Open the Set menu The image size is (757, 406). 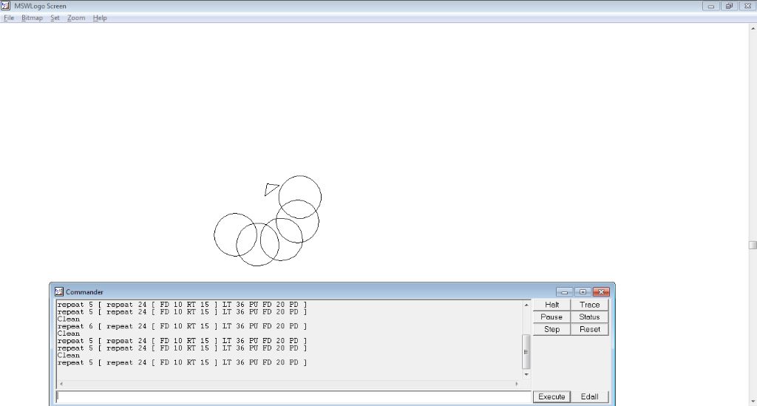[55, 18]
